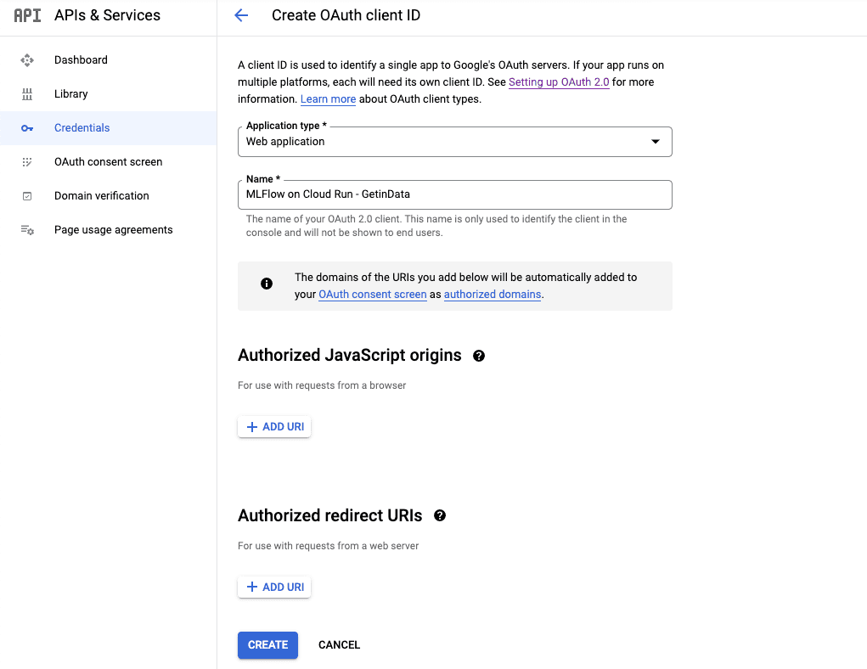The image size is (867, 669).
Task: Open Dashboard in the sidebar
Action: pyautogui.click(x=109, y=60)
